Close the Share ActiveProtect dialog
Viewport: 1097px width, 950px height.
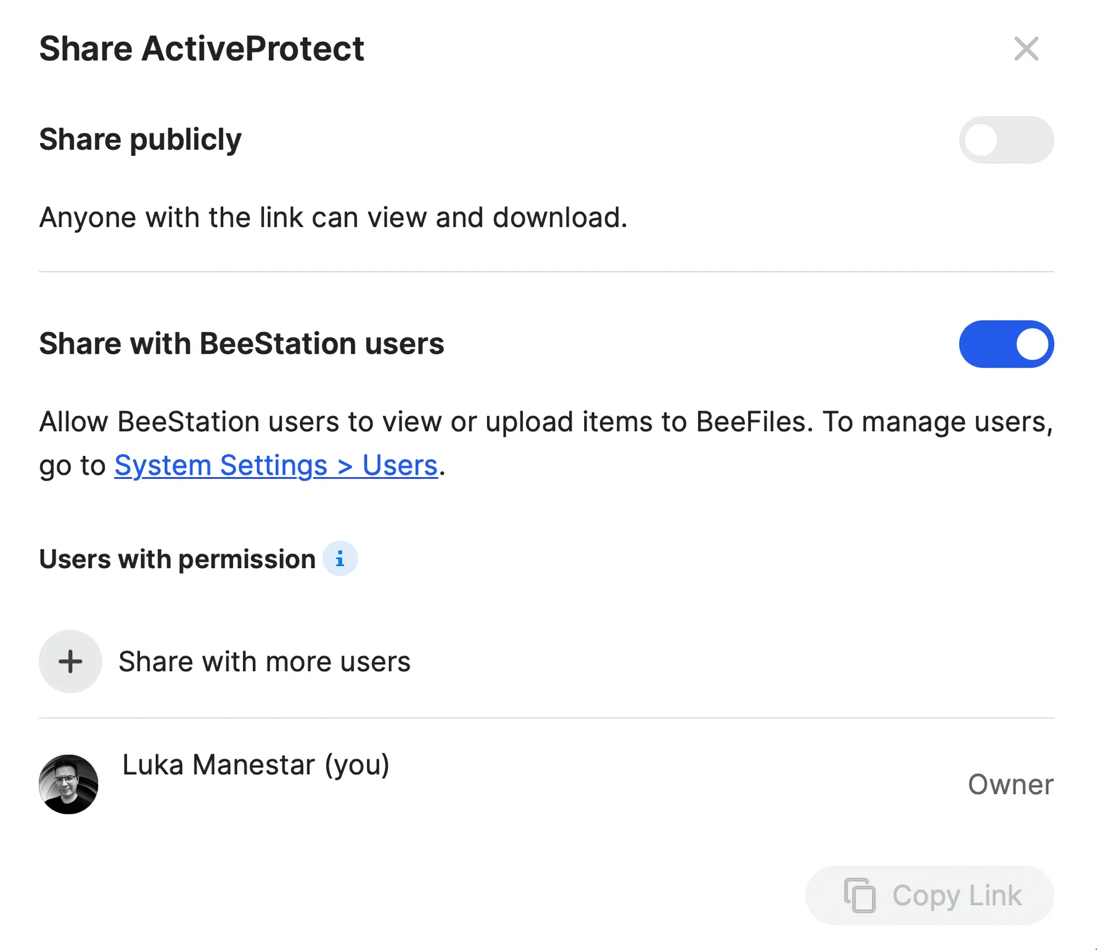1026,49
